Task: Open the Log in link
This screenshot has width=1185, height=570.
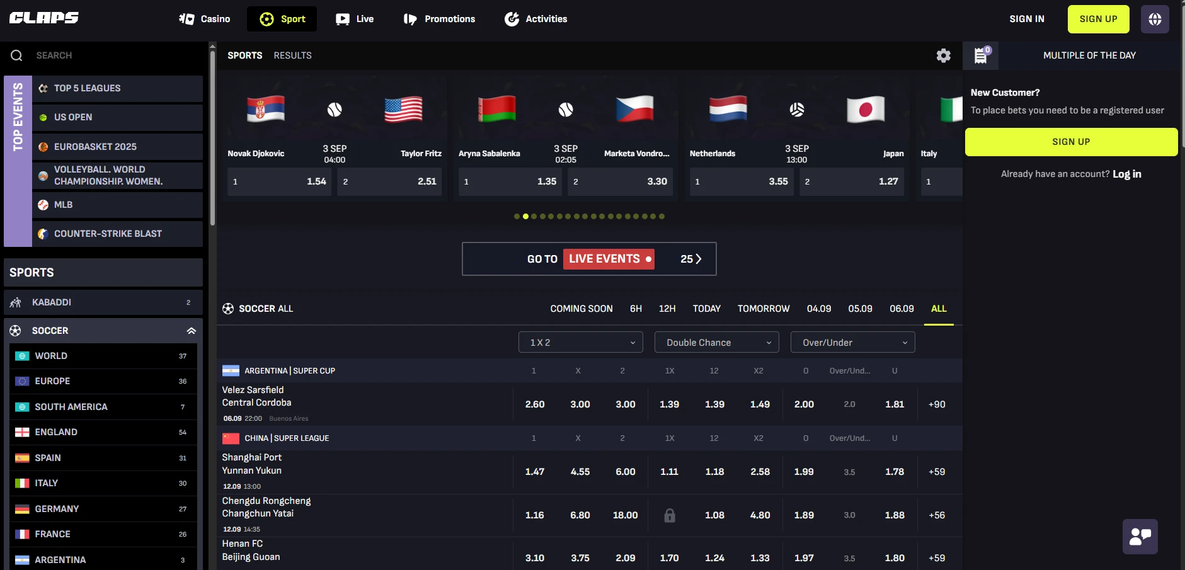Action: (x=1126, y=174)
